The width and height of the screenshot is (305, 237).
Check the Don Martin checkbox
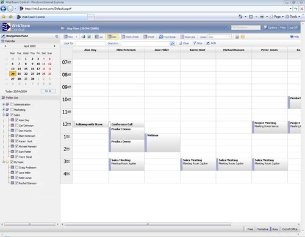pyautogui.click(x=17, y=130)
